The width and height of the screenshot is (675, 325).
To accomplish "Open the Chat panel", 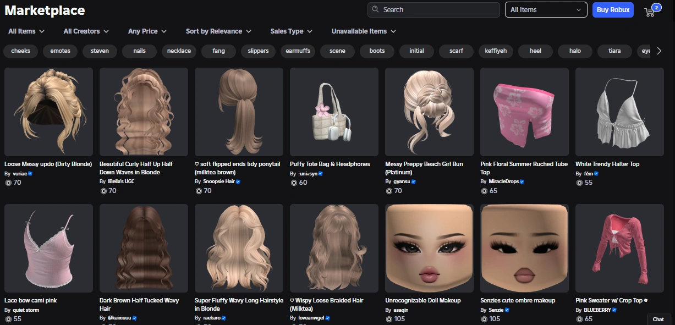I will [658, 319].
